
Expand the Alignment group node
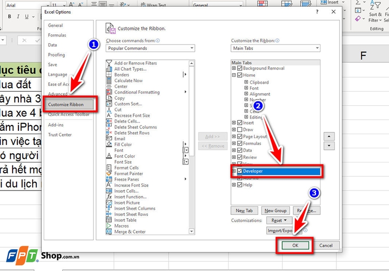tap(246, 94)
